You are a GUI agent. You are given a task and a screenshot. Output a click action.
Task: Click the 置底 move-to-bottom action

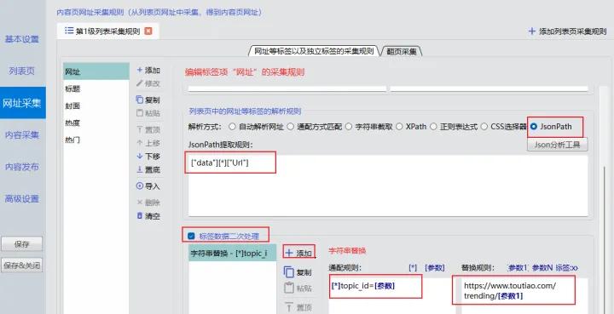(x=148, y=170)
